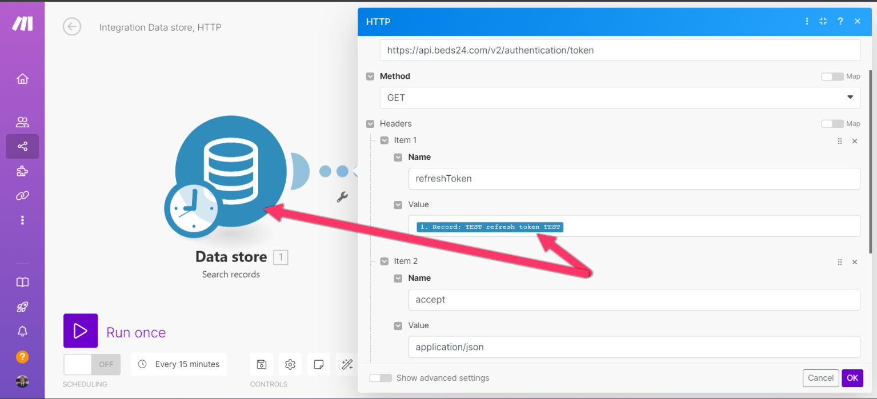877x399 pixels.
Task: Toggle Map switch for Method
Action: (832, 76)
